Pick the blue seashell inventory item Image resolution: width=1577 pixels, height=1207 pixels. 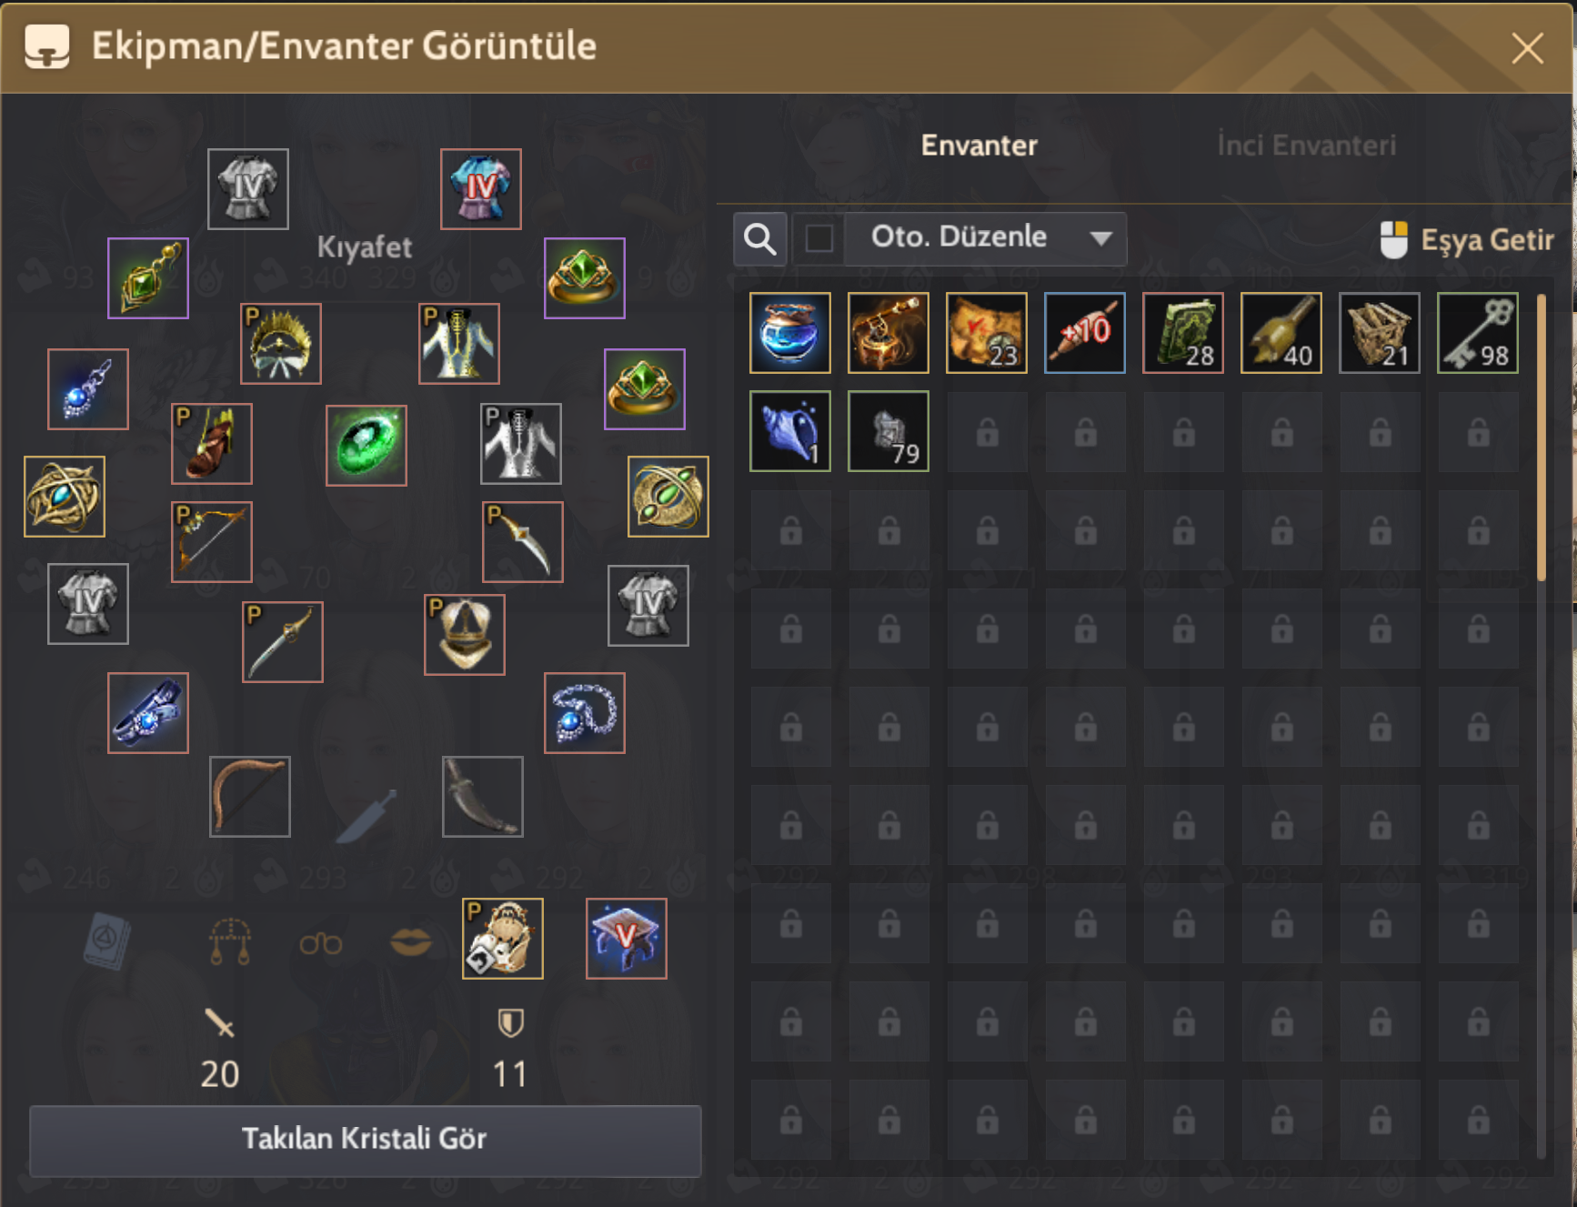click(x=790, y=431)
